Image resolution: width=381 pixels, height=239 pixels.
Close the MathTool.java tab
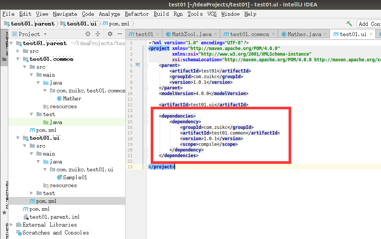(x=216, y=34)
